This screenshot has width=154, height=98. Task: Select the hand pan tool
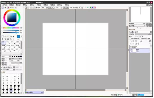tap(11, 39)
